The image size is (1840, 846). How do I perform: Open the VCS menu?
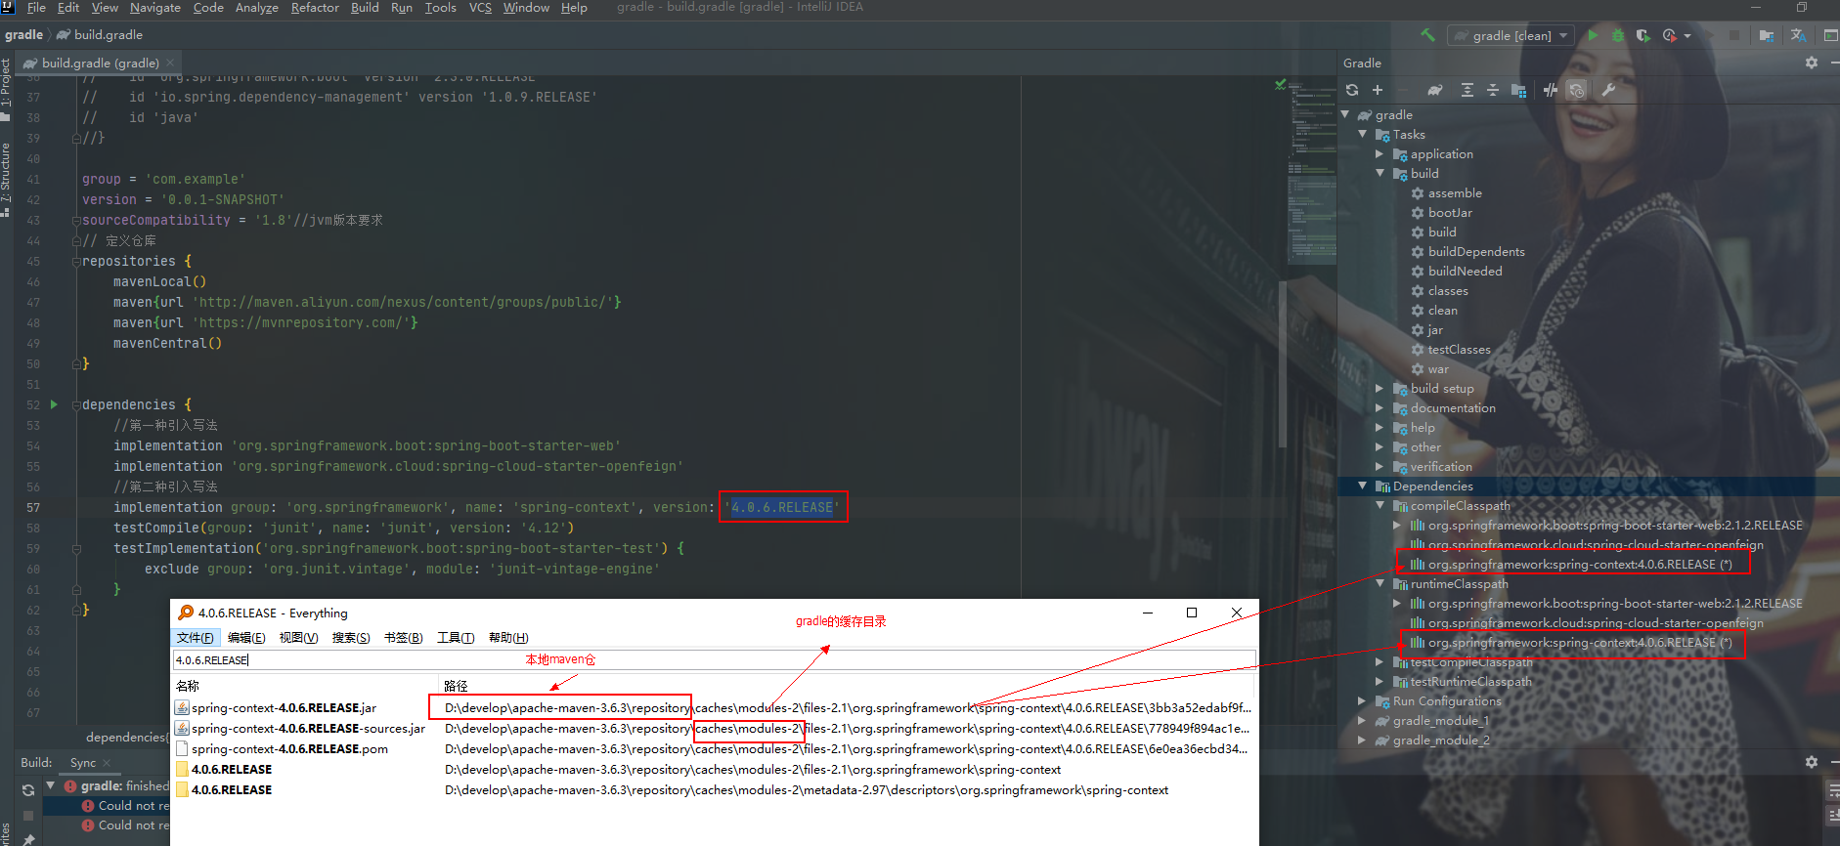point(480,8)
